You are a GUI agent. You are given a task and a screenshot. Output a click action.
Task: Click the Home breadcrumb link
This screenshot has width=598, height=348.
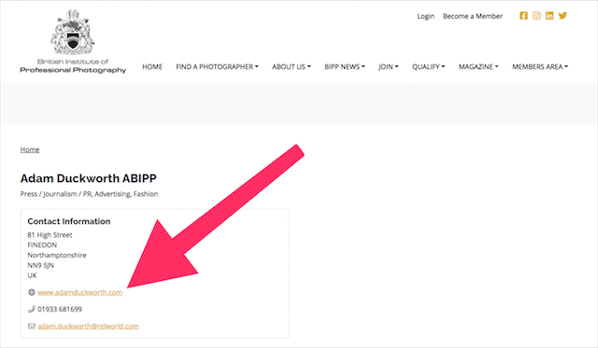coord(30,149)
